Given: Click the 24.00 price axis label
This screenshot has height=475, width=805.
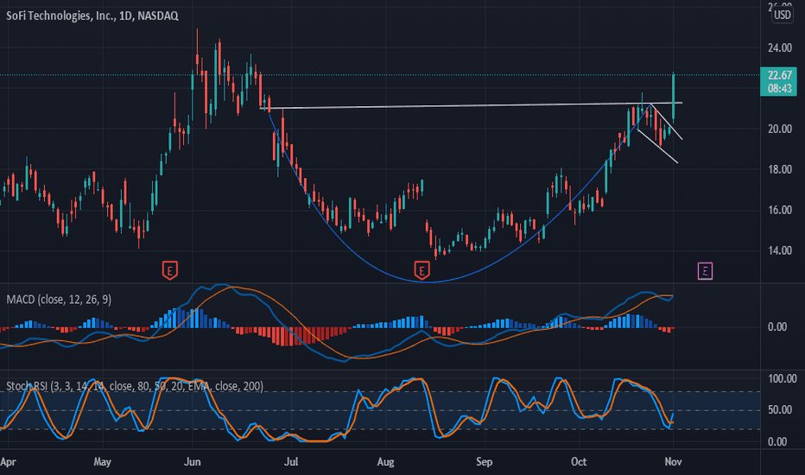Looking at the screenshot, I should coord(780,47).
